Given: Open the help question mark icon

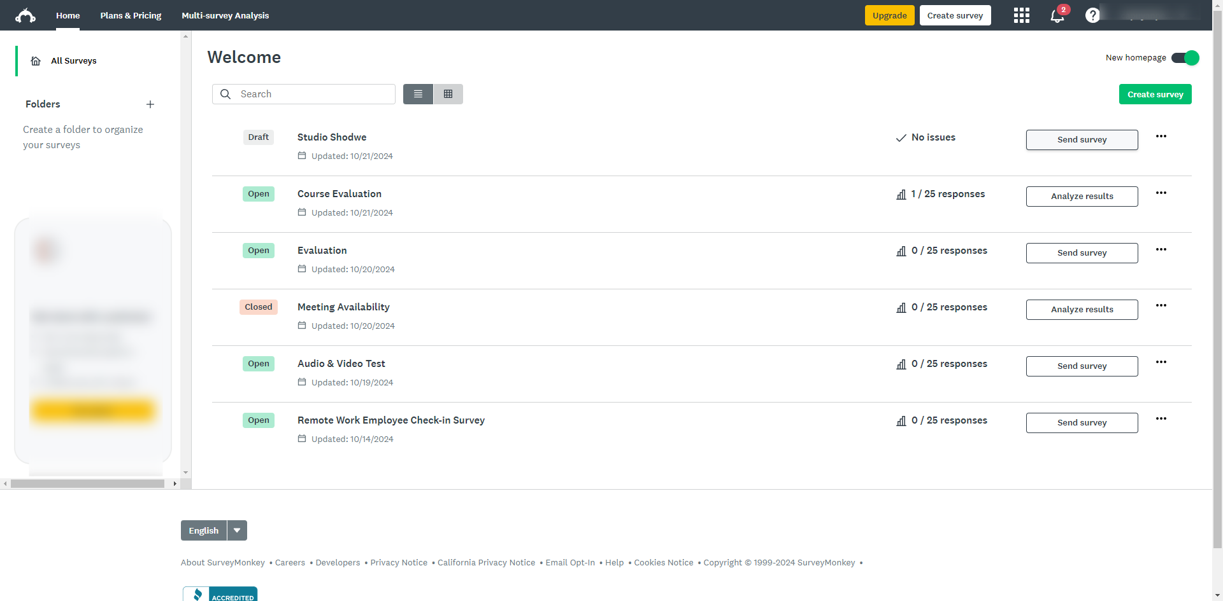Looking at the screenshot, I should pyautogui.click(x=1092, y=15).
